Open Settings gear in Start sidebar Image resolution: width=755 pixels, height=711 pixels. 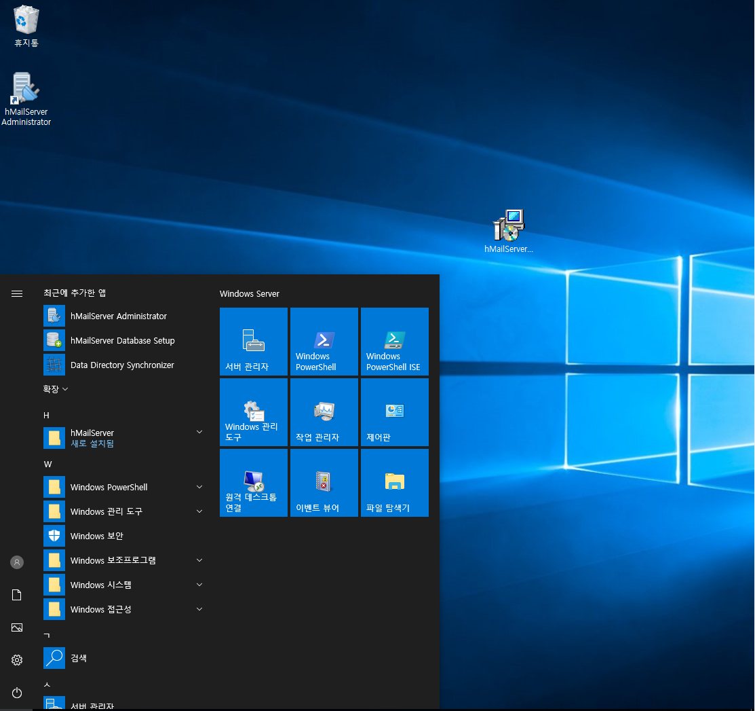click(x=17, y=660)
